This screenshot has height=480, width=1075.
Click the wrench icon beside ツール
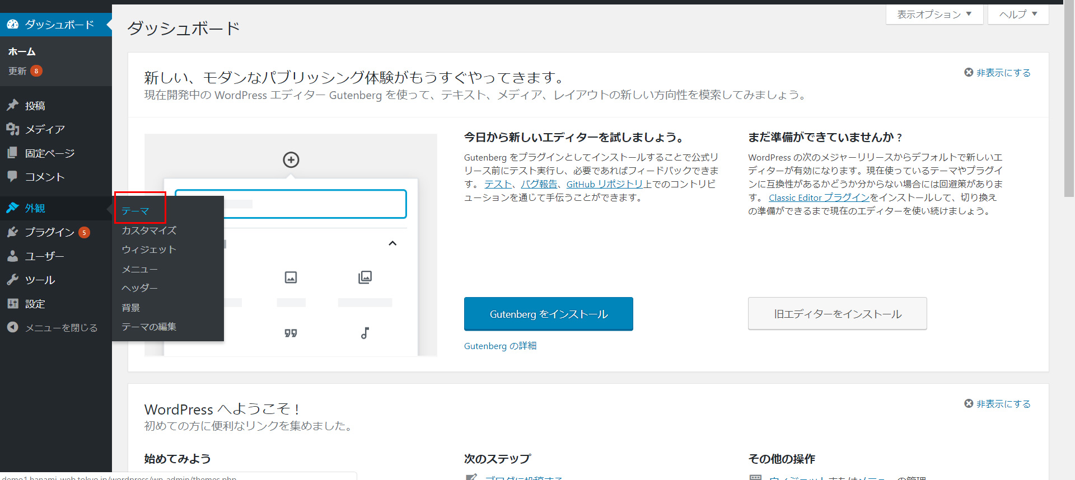tap(13, 280)
